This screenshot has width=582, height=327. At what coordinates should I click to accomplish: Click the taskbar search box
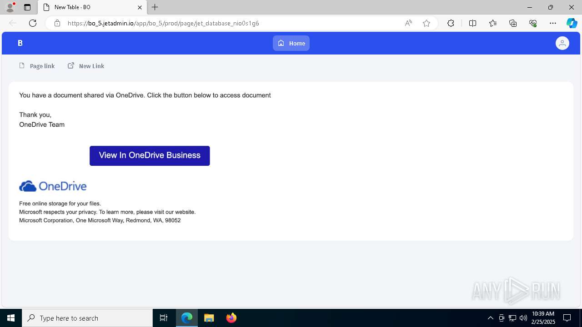(87, 318)
